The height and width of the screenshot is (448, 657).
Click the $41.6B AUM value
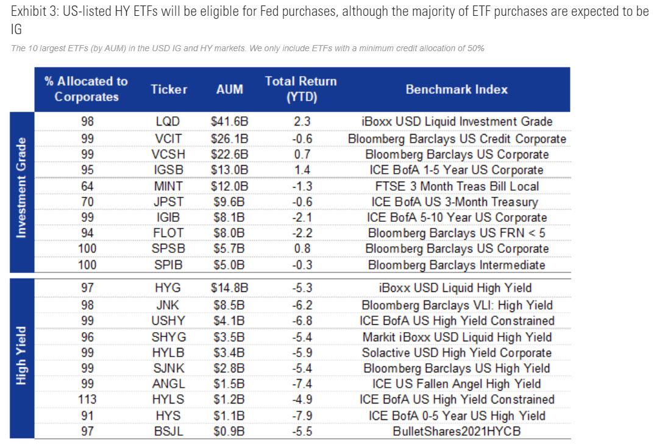[x=229, y=121]
